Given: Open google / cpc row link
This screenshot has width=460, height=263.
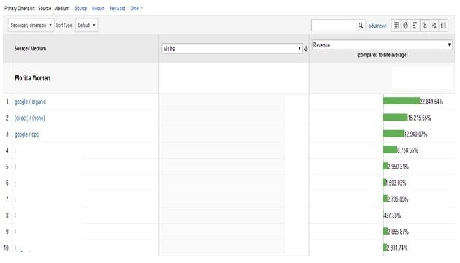Looking at the screenshot, I should pos(27,134).
